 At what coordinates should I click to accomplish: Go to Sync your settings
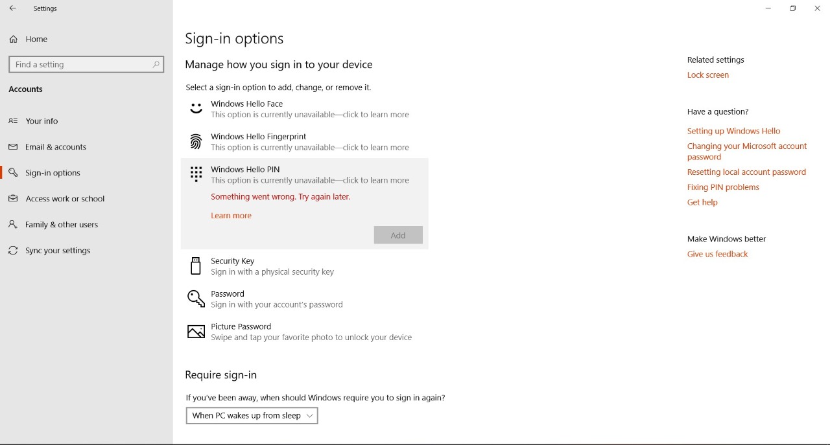click(86, 251)
